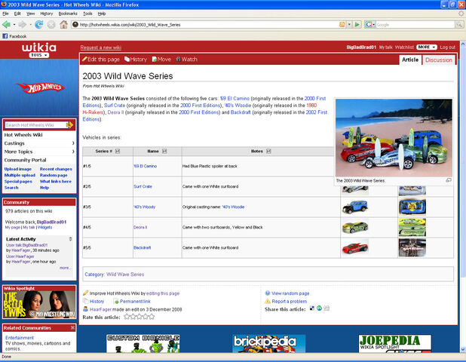Click the Permanent link

coord(135,301)
